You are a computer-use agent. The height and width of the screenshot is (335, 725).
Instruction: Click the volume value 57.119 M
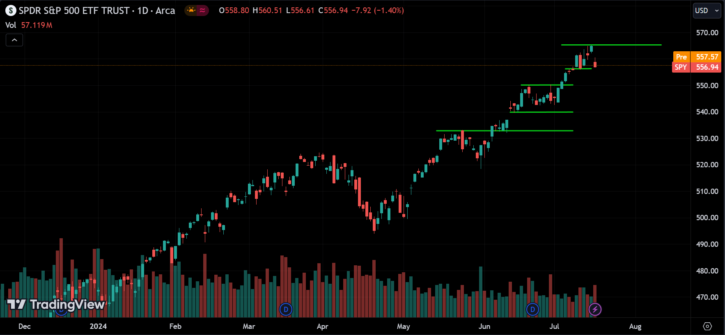coord(37,25)
